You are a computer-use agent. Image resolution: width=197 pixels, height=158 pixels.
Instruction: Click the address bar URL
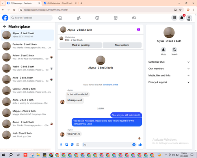click(46, 10)
